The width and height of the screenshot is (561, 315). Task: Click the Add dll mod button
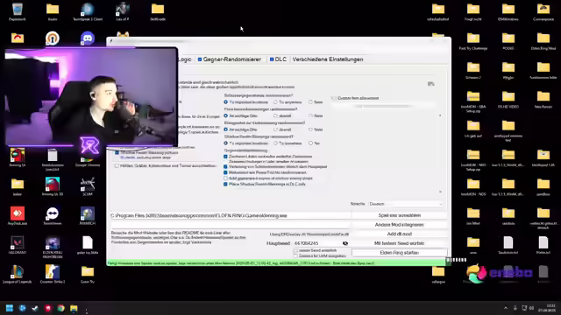400,234
